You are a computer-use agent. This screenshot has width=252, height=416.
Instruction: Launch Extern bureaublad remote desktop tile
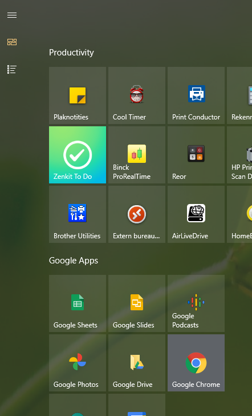(137, 214)
